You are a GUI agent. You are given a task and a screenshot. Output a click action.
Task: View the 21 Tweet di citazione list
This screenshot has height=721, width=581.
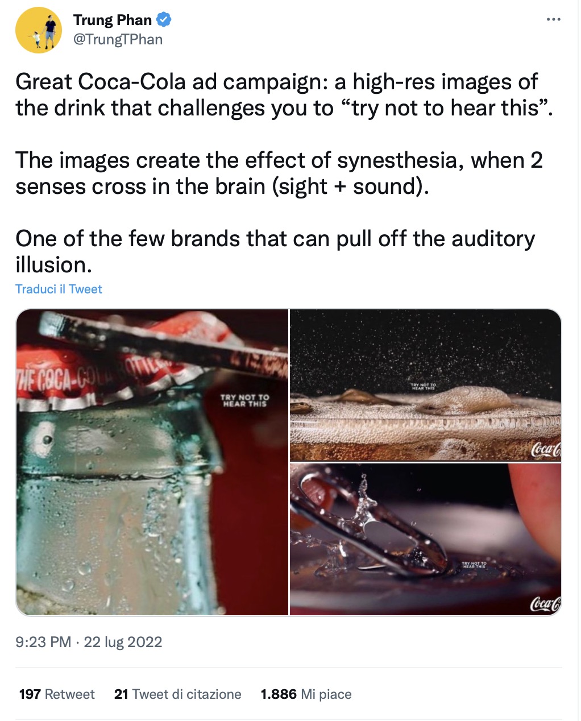tap(177, 694)
